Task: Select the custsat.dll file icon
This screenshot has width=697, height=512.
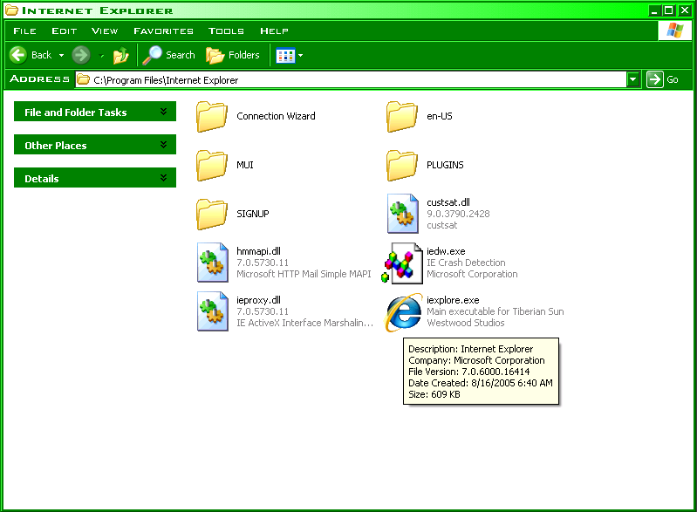Action: (403, 214)
